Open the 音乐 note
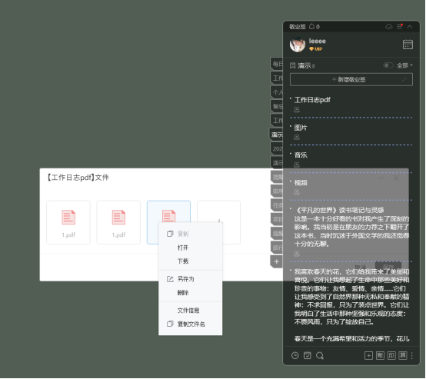426x379 pixels. coord(301,155)
